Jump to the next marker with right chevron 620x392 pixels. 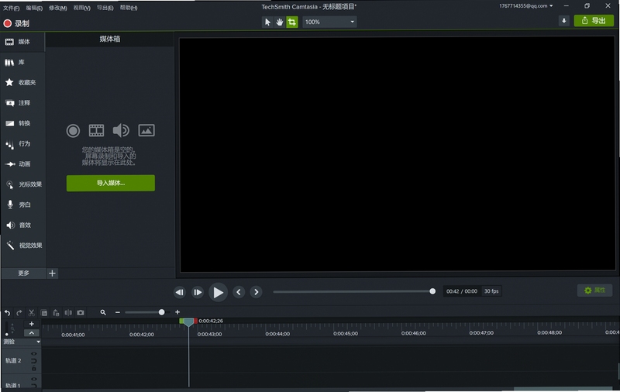tap(257, 292)
